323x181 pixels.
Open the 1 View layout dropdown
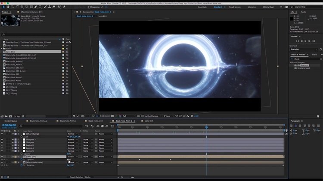coord(169,116)
